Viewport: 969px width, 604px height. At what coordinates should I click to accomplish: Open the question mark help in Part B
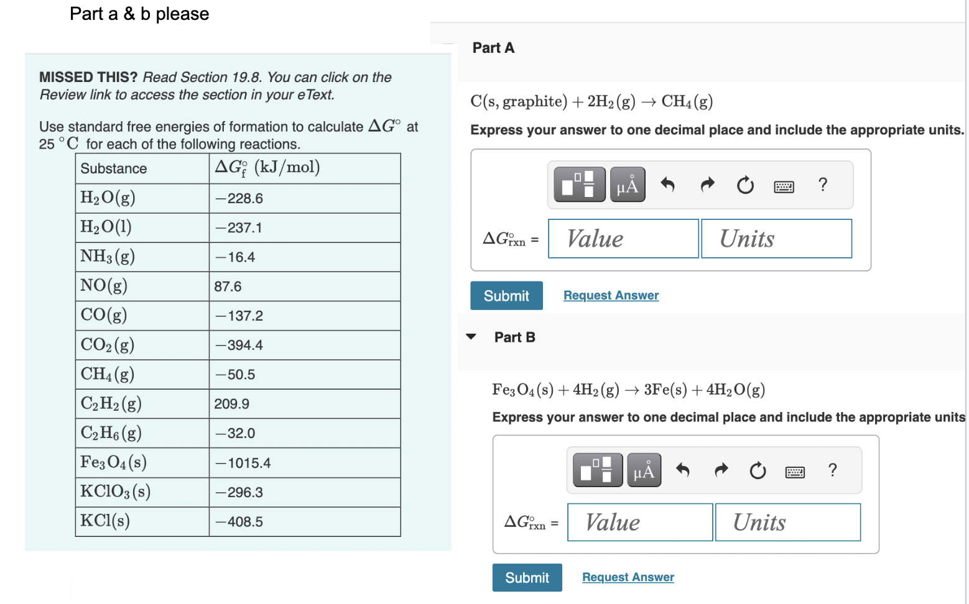[832, 470]
